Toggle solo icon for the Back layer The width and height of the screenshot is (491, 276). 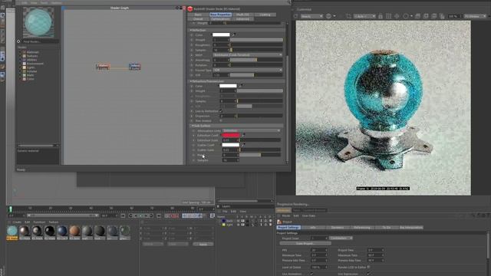point(239,221)
